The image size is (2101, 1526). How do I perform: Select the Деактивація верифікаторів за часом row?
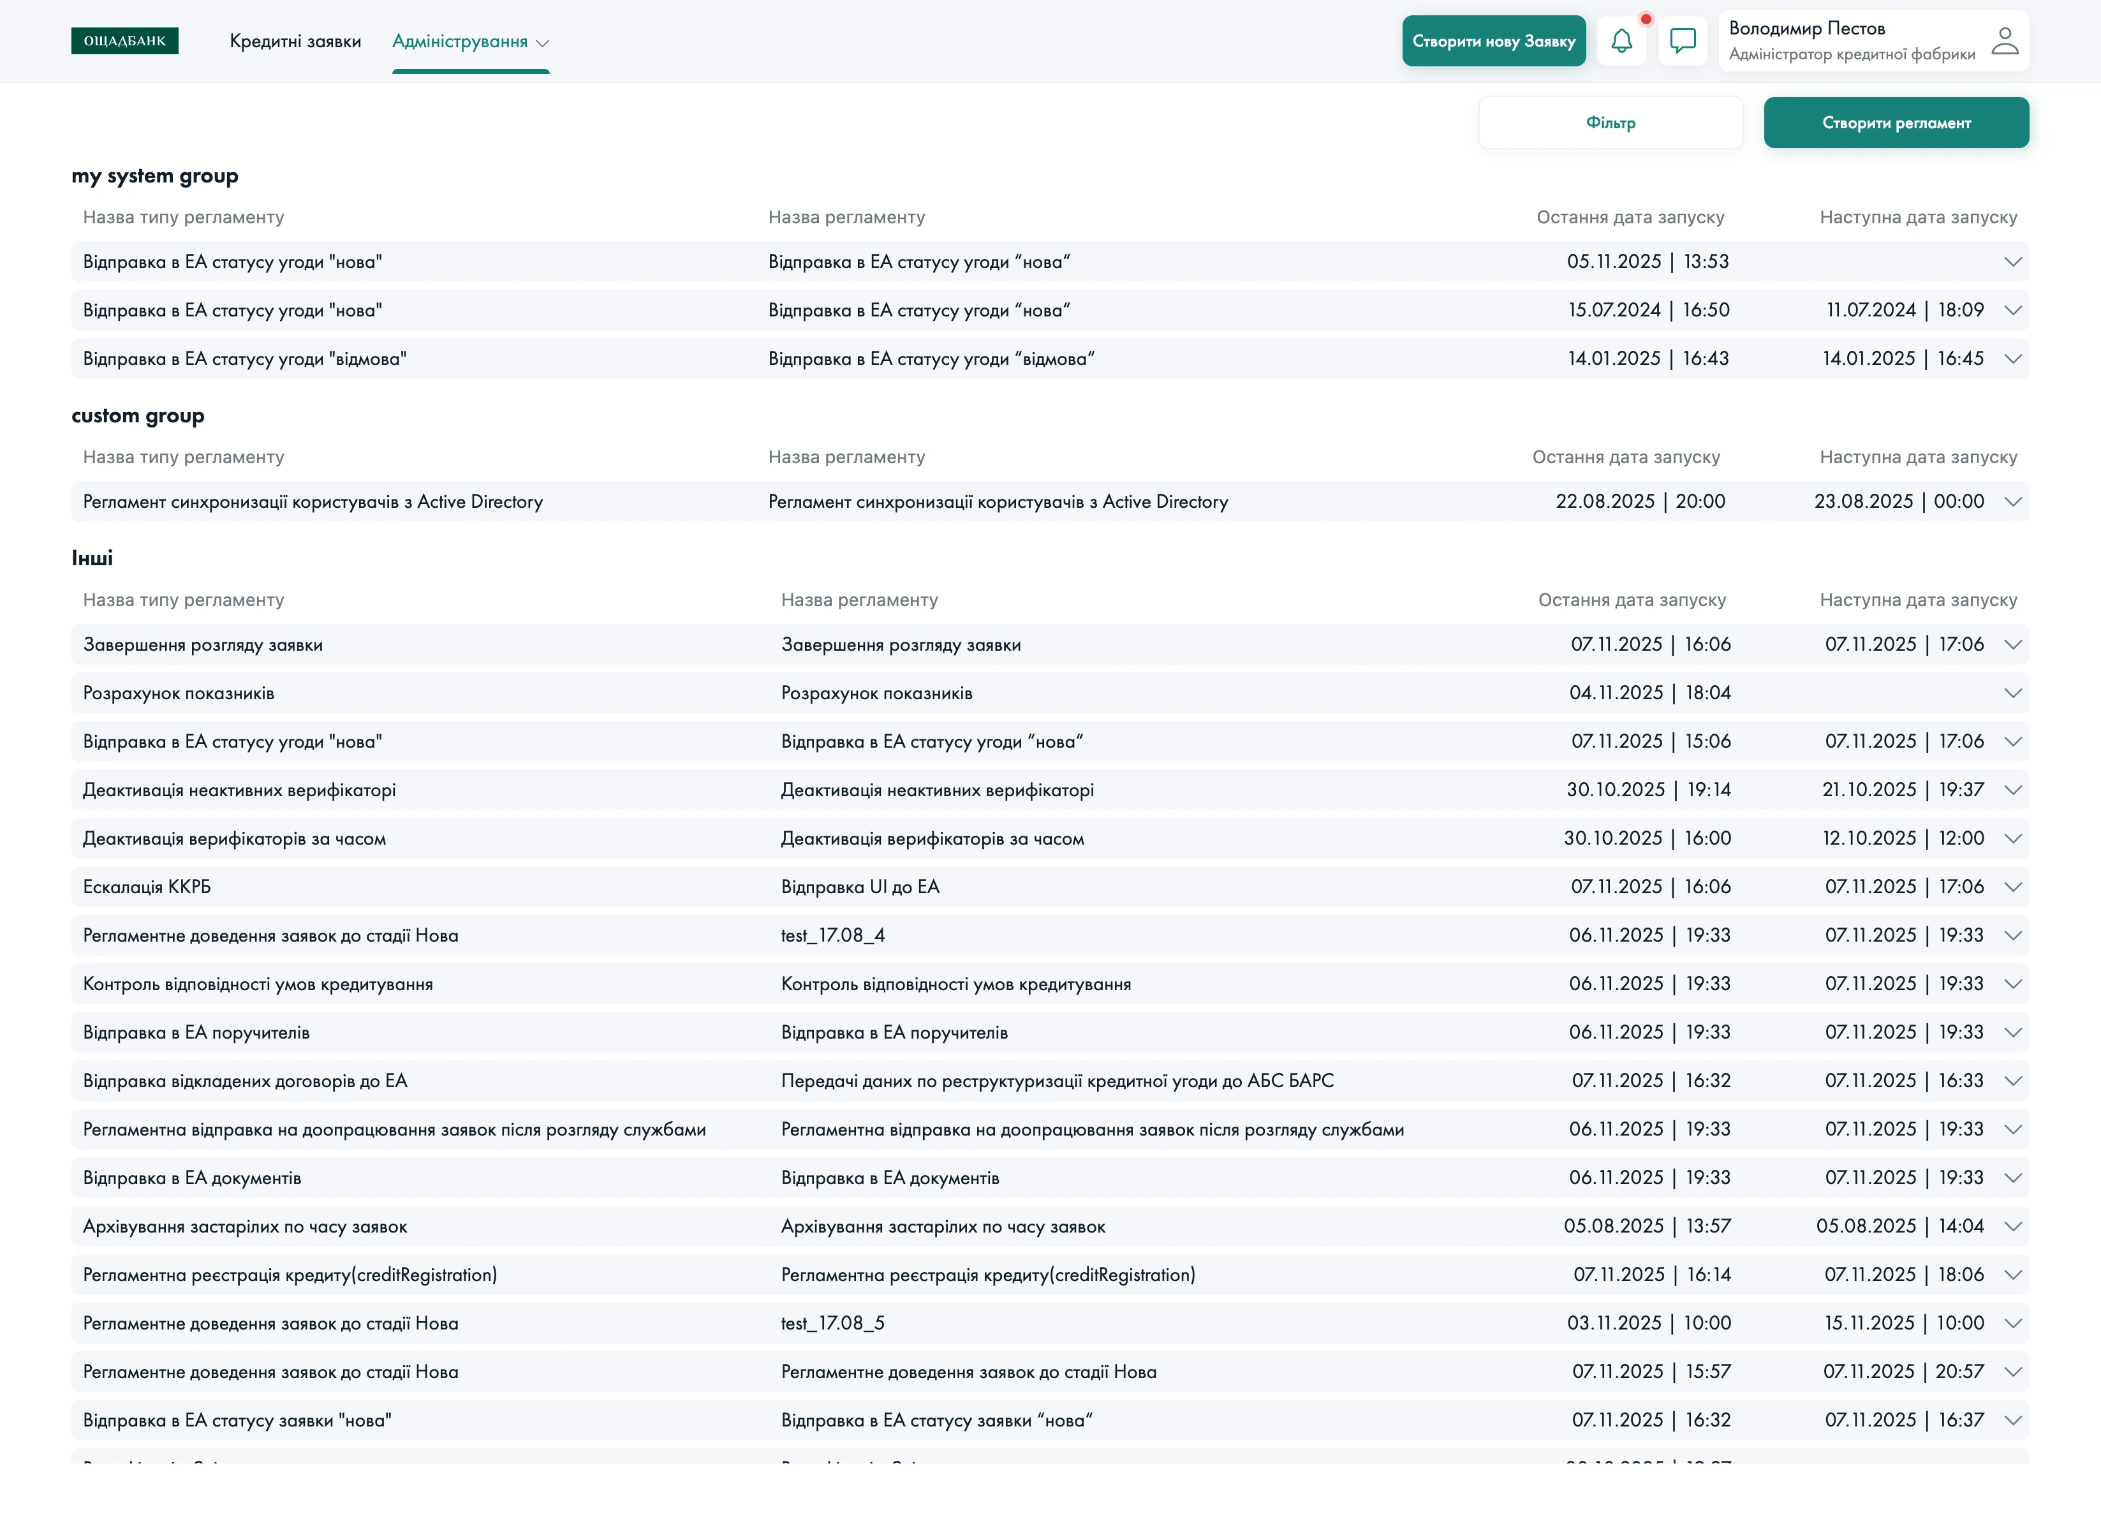(234, 838)
